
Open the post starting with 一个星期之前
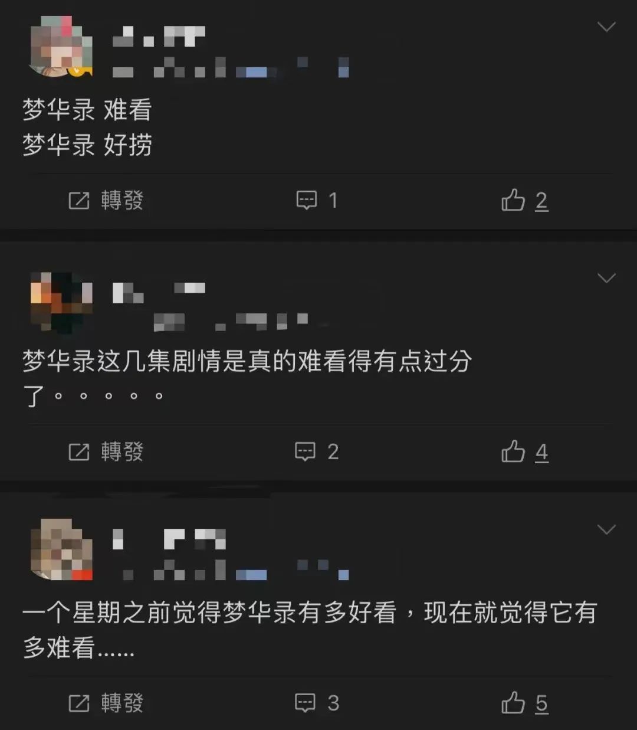pyautogui.click(x=310, y=630)
